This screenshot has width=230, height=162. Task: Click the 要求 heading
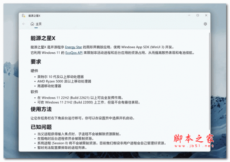(x=36, y=62)
